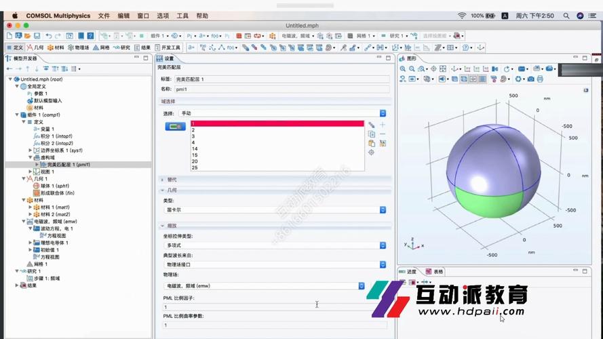Switch to the 表格 tab
The width and height of the screenshot is (603, 339).
pos(434,271)
